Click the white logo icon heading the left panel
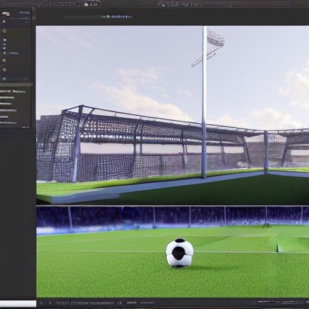 coord(6,14)
